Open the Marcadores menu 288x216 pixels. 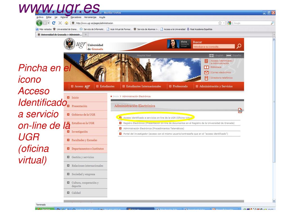click(x=76, y=17)
